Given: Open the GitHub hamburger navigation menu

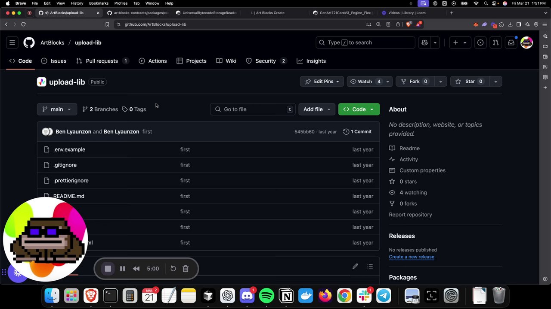Looking at the screenshot, I should pos(12,42).
